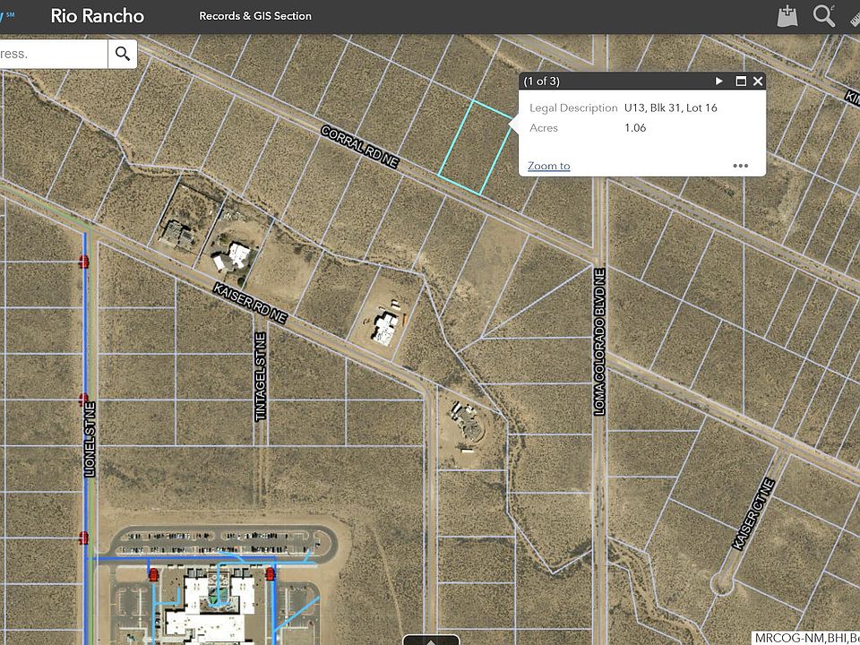Click the Loma Colorado Blvd NE label

599,341
